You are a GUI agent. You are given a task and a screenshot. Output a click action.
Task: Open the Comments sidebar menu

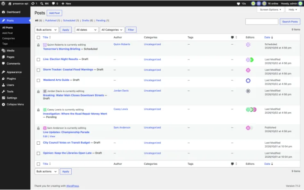point(15,64)
